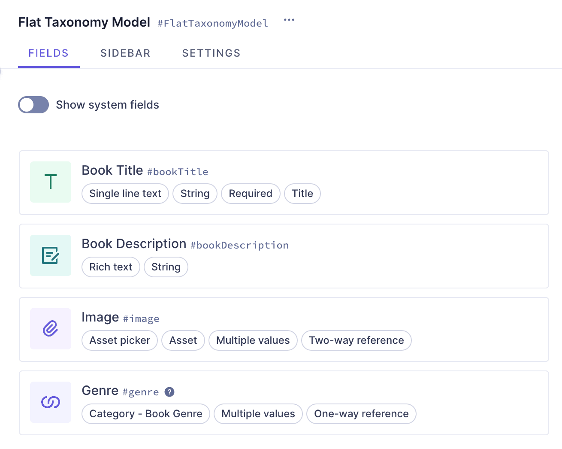562x449 pixels.
Task: Open the help tooltip icon beside Genre
Action: [170, 391]
